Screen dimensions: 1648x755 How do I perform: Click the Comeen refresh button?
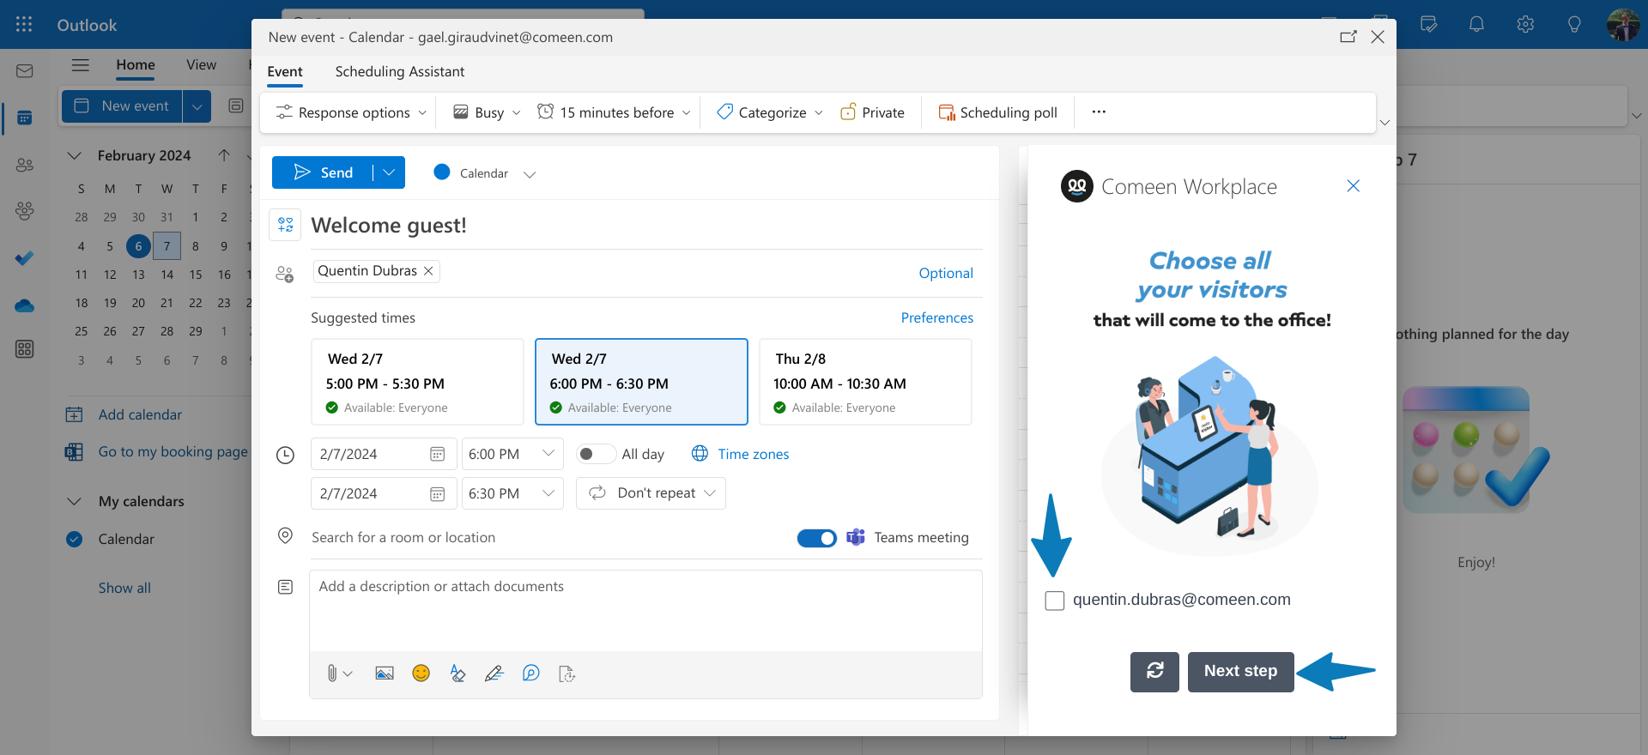click(1154, 671)
